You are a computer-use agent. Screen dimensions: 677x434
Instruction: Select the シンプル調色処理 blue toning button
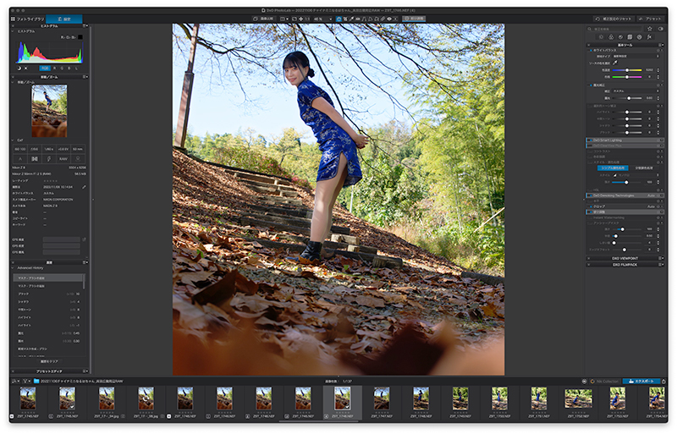point(613,168)
